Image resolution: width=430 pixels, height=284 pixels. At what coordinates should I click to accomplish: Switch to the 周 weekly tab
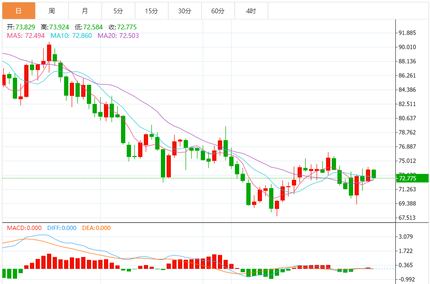[52, 11]
